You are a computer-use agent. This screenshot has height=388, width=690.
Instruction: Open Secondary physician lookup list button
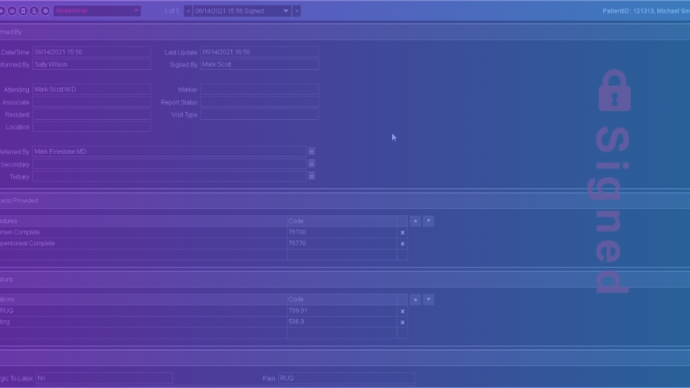(x=312, y=164)
